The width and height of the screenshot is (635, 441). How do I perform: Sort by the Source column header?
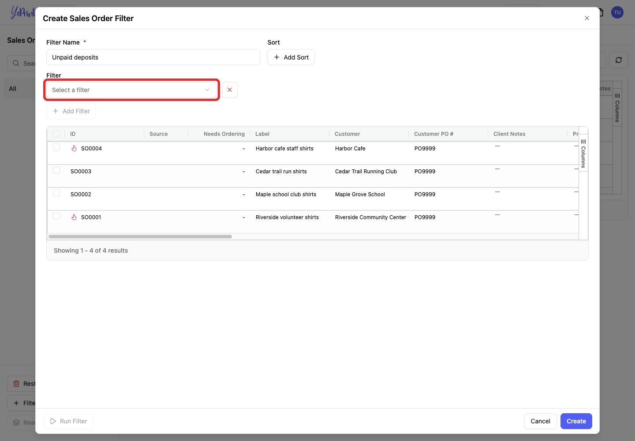(159, 134)
